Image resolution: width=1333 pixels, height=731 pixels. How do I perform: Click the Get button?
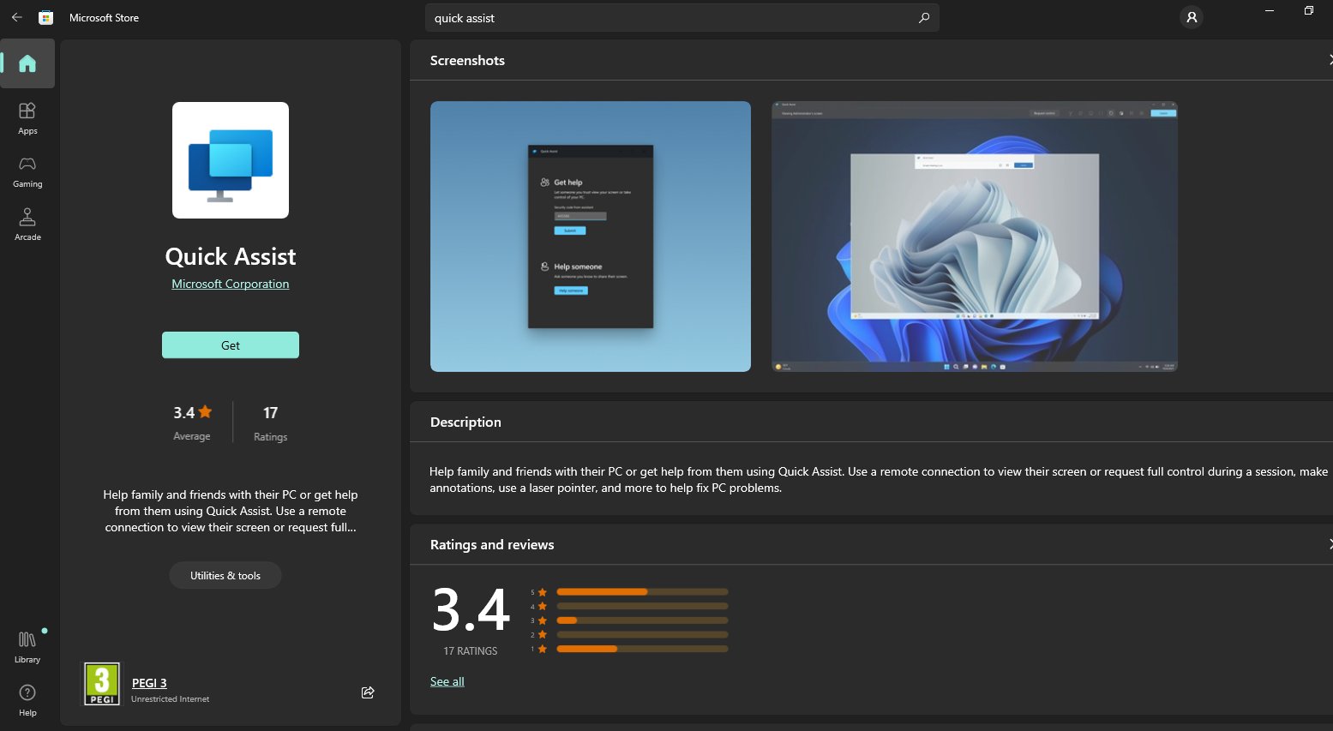click(231, 345)
